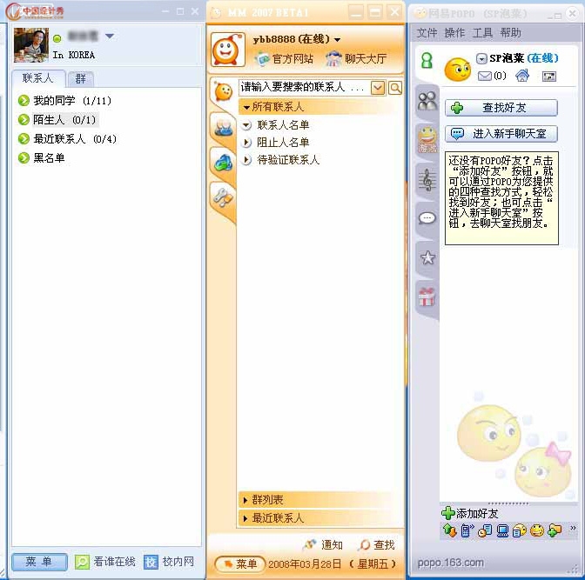This screenshot has height=580, width=585.
Task: Switch to the 联系人 tab
Action: tap(38, 78)
